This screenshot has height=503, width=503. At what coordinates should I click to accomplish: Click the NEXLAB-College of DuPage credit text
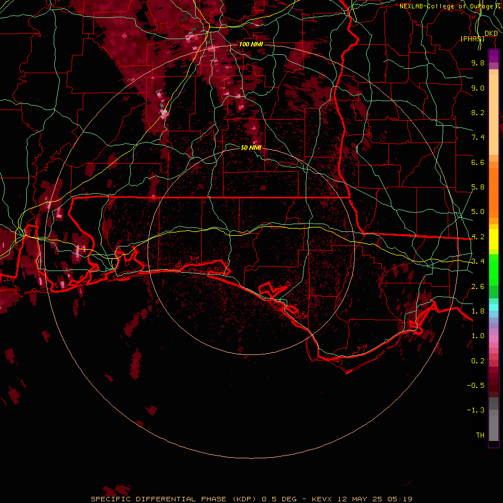coord(449,6)
